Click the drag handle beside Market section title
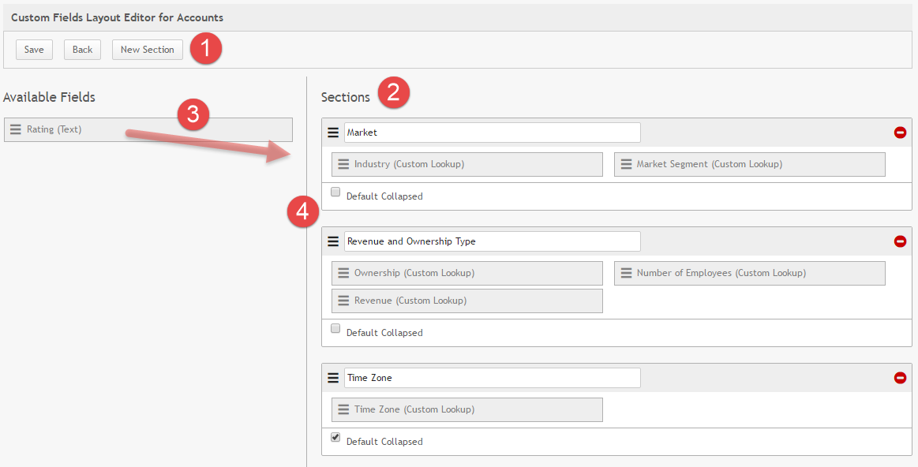 pos(332,132)
